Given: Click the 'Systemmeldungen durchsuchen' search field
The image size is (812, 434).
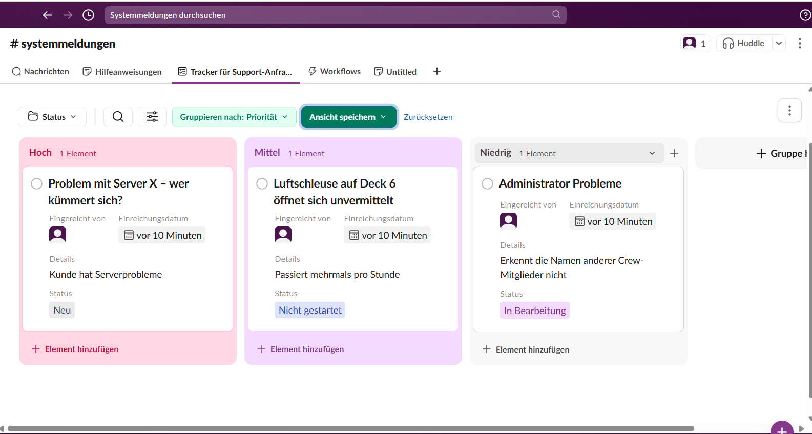Looking at the screenshot, I should [328, 15].
